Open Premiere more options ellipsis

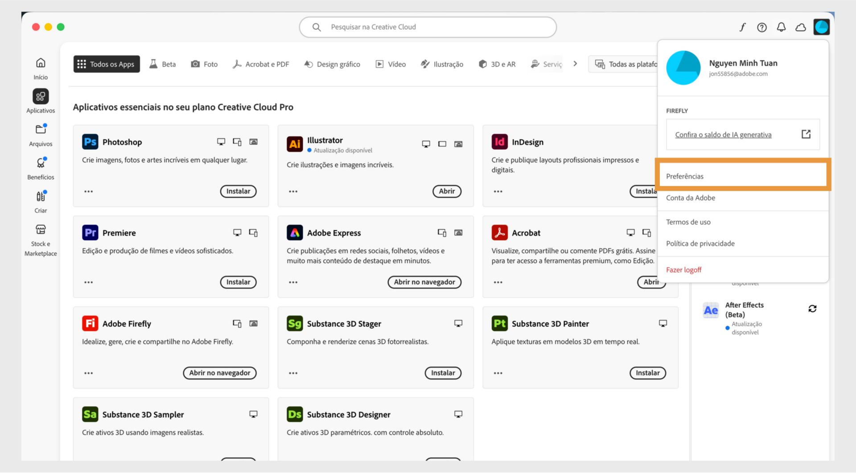coord(89,282)
